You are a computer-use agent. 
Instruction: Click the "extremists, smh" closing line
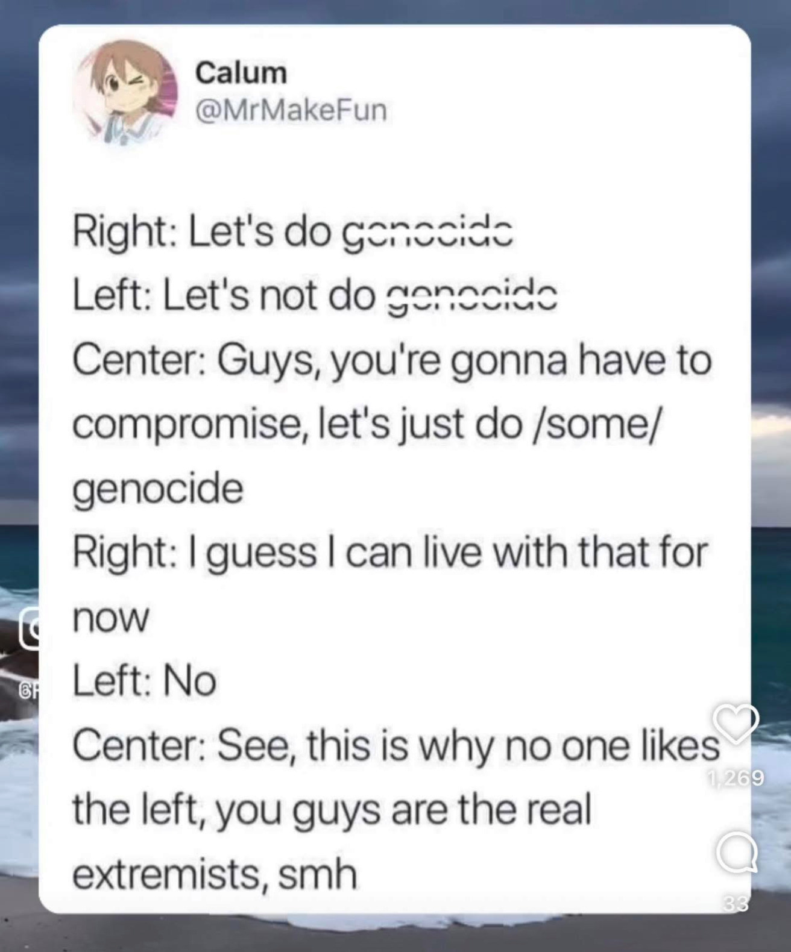(x=215, y=874)
